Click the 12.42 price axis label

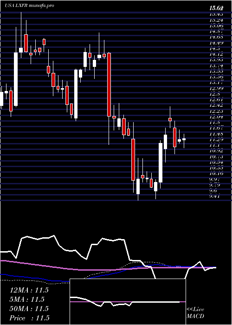click(x=217, y=105)
